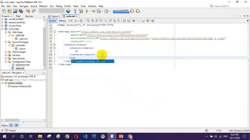
Task: Click the Attach Profiler clock icon
Action: 106,11
